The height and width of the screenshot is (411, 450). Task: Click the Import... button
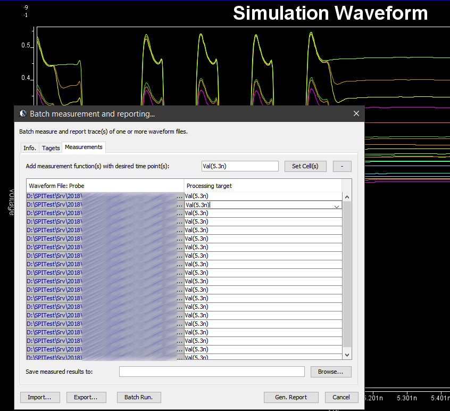click(40, 397)
